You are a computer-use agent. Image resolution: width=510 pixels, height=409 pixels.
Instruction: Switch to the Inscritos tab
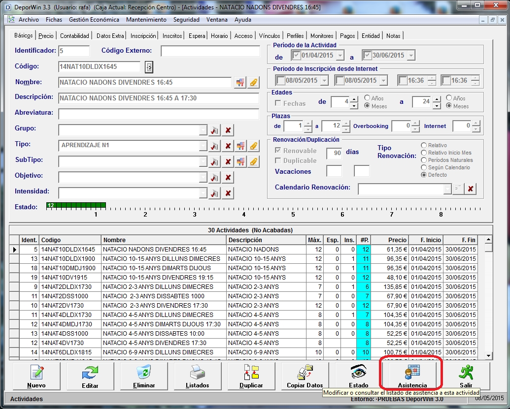pos(172,36)
